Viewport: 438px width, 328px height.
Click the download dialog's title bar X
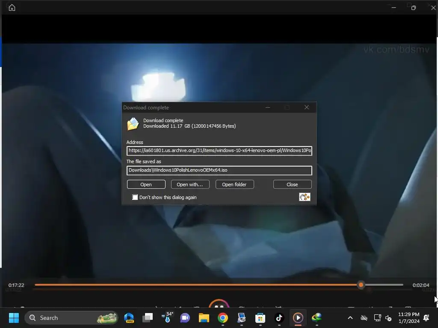click(306, 107)
